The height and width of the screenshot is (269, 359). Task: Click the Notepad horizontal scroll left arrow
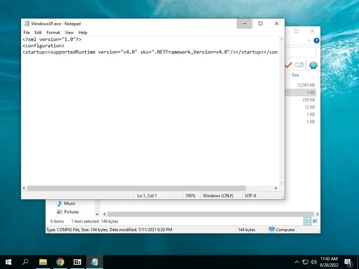24,188
